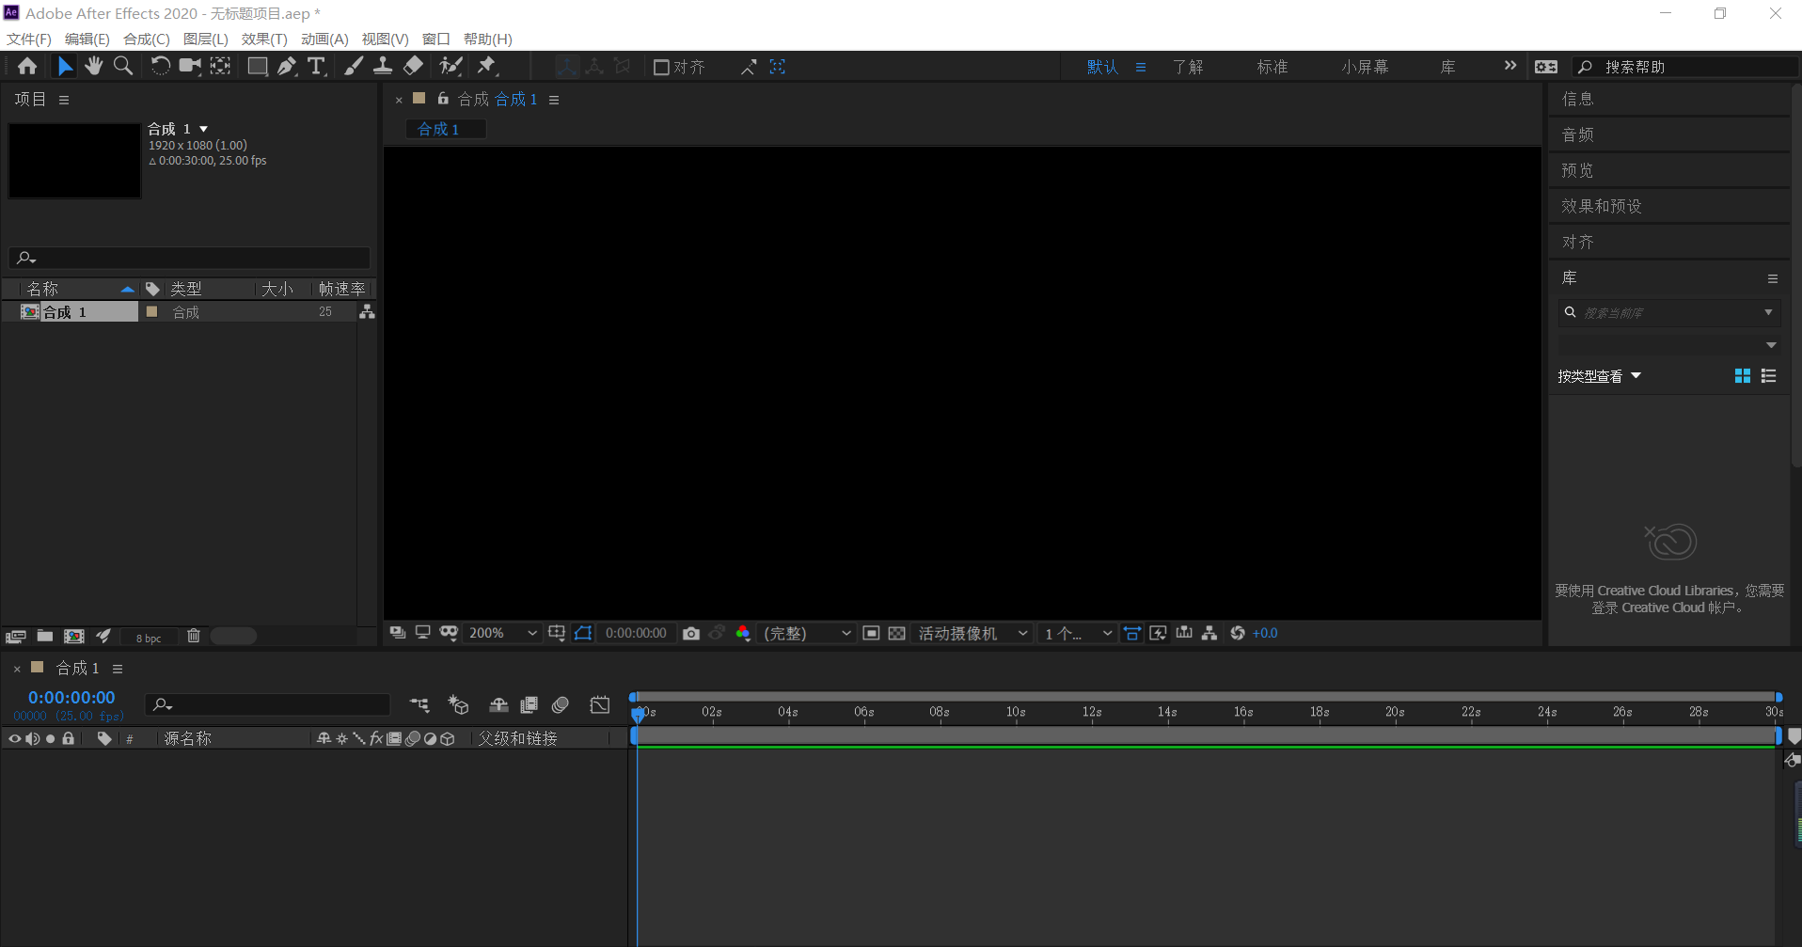Select the Horizontal Type tool
Image resolution: width=1802 pixels, height=947 pixels.
316,66
